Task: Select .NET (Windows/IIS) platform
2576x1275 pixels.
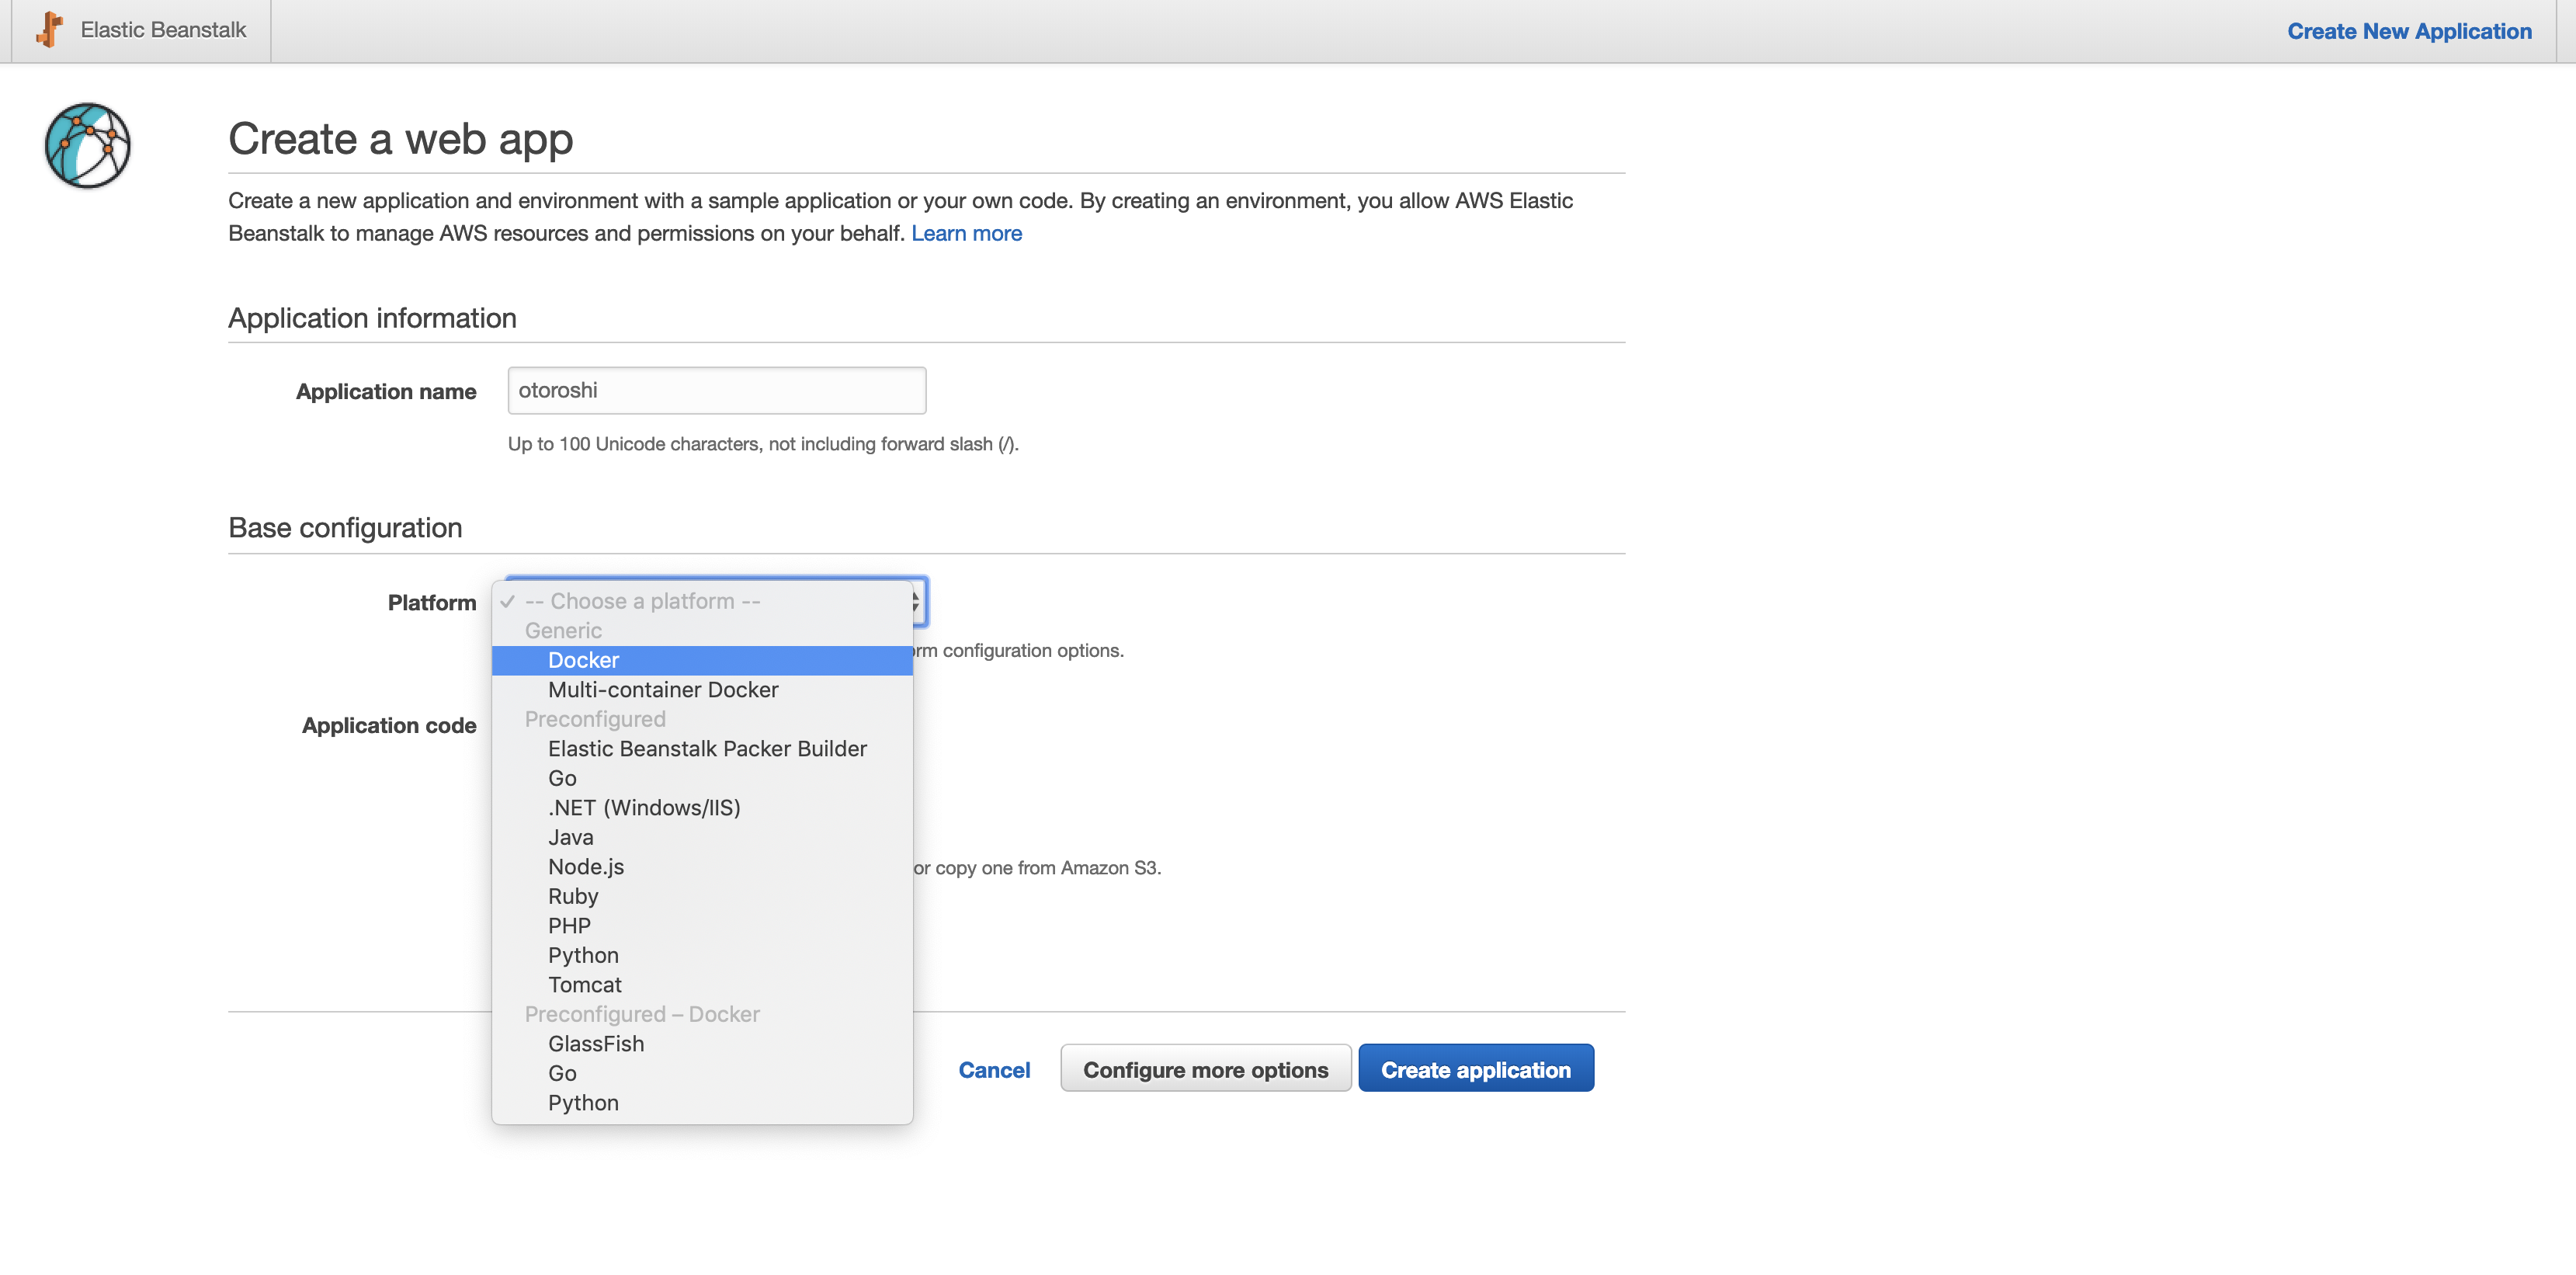Action: pyautogui.click(x=643, y=807)
